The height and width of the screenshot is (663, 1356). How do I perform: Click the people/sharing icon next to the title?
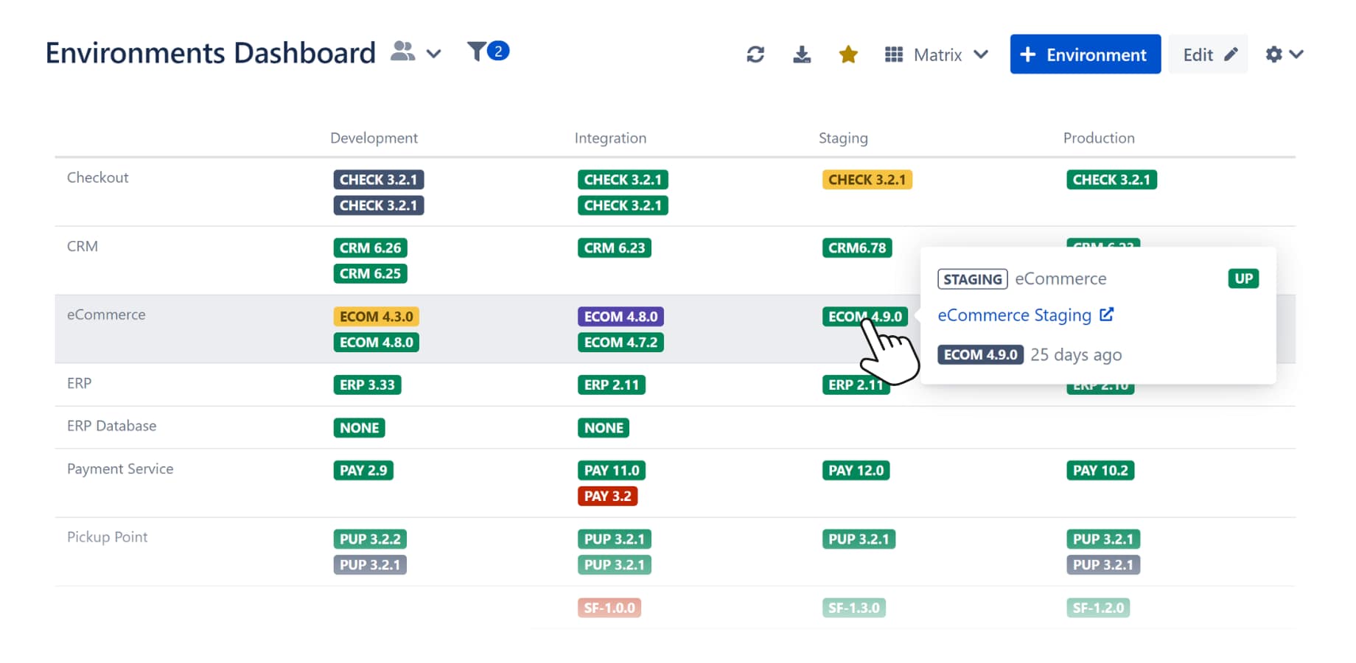402,52
